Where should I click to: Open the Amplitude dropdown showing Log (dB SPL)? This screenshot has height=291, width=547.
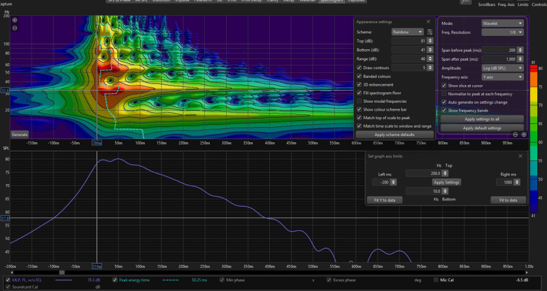pos(503,68)
